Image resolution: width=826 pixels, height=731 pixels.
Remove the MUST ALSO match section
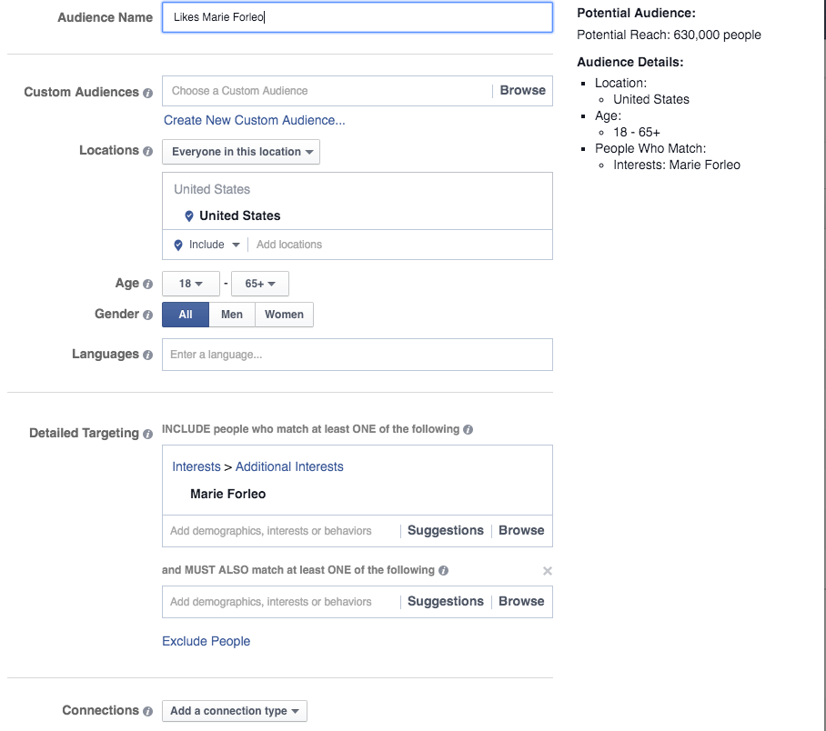(548, 570)
